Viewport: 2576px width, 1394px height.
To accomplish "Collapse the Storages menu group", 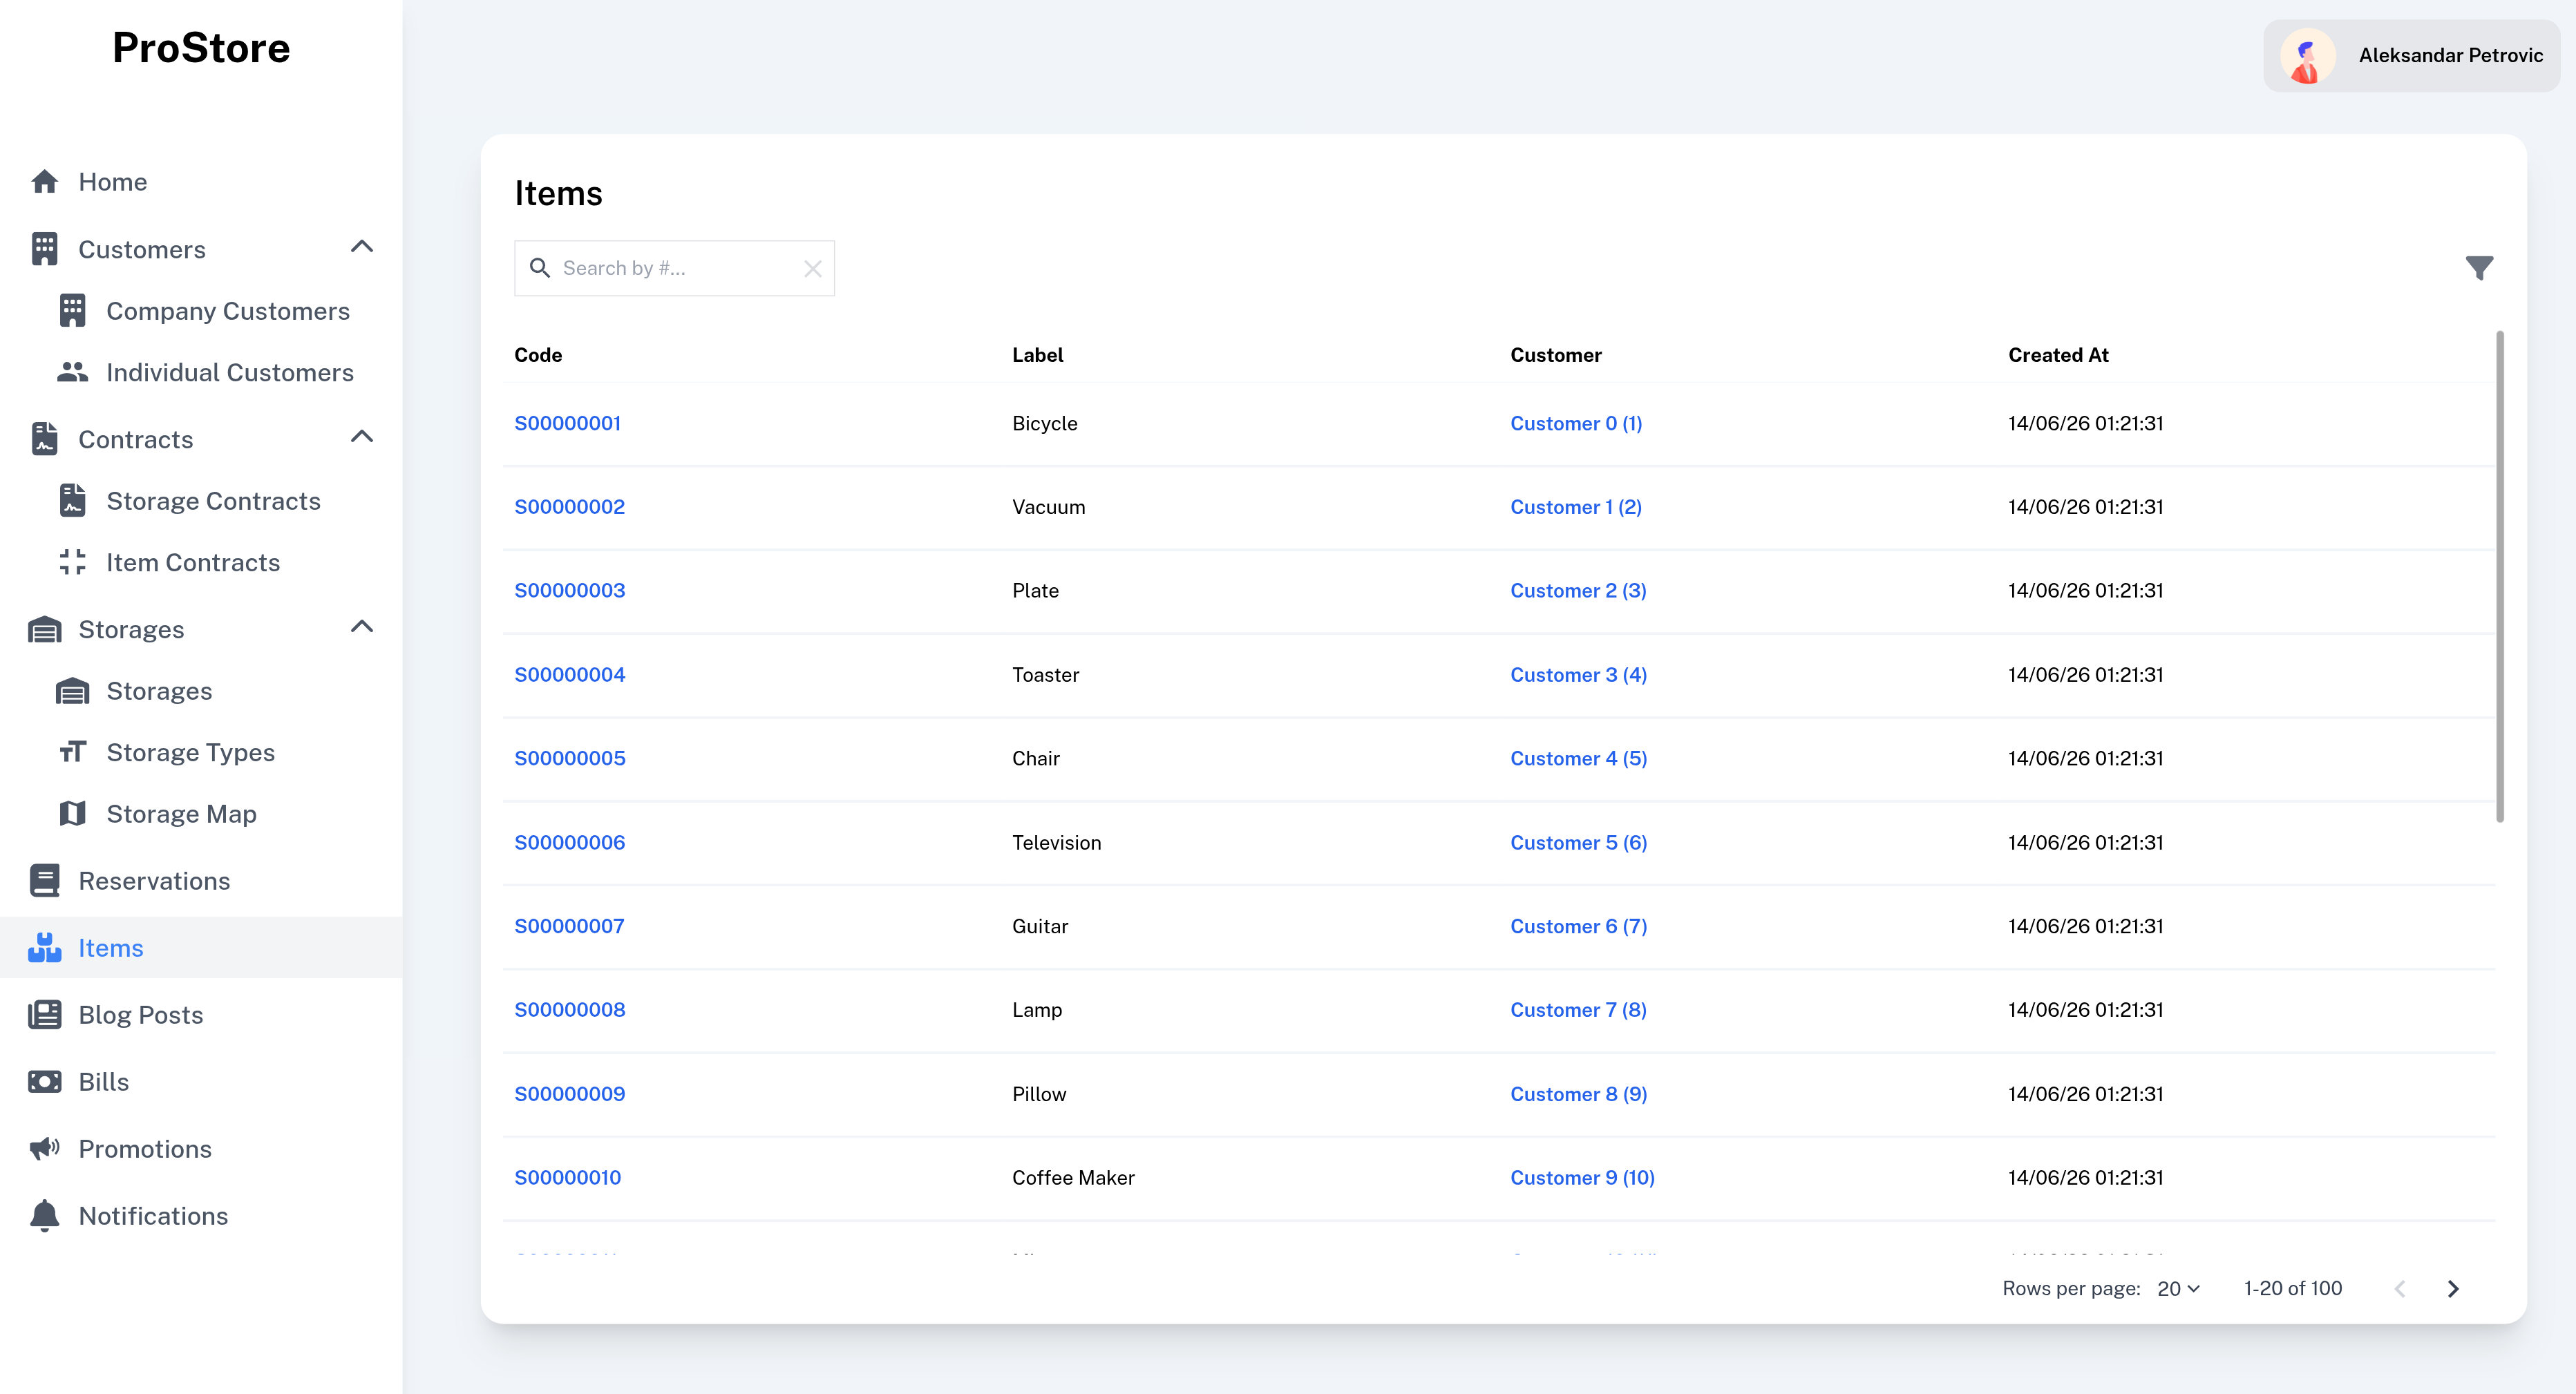I will pos(362,627).
